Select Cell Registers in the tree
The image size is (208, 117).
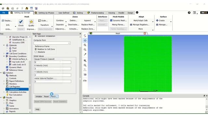tap(15, 87)
